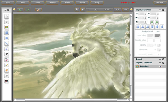Open the Insert menu
The image size is (168, 102).
tap(82, 3)
